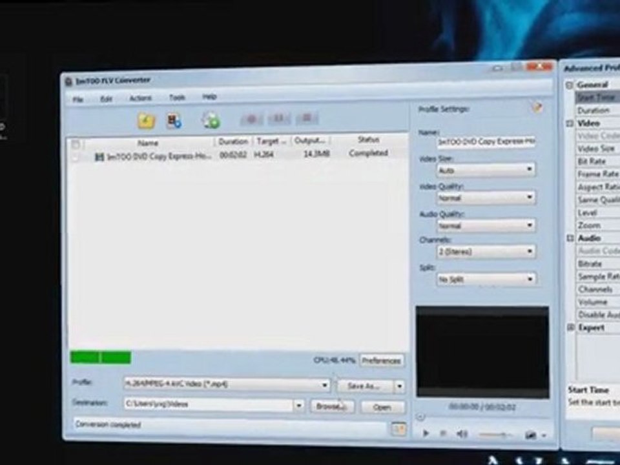Open the log icon beside Conversion completed
This screenshot has width=620, height=465.
(398, 429)
